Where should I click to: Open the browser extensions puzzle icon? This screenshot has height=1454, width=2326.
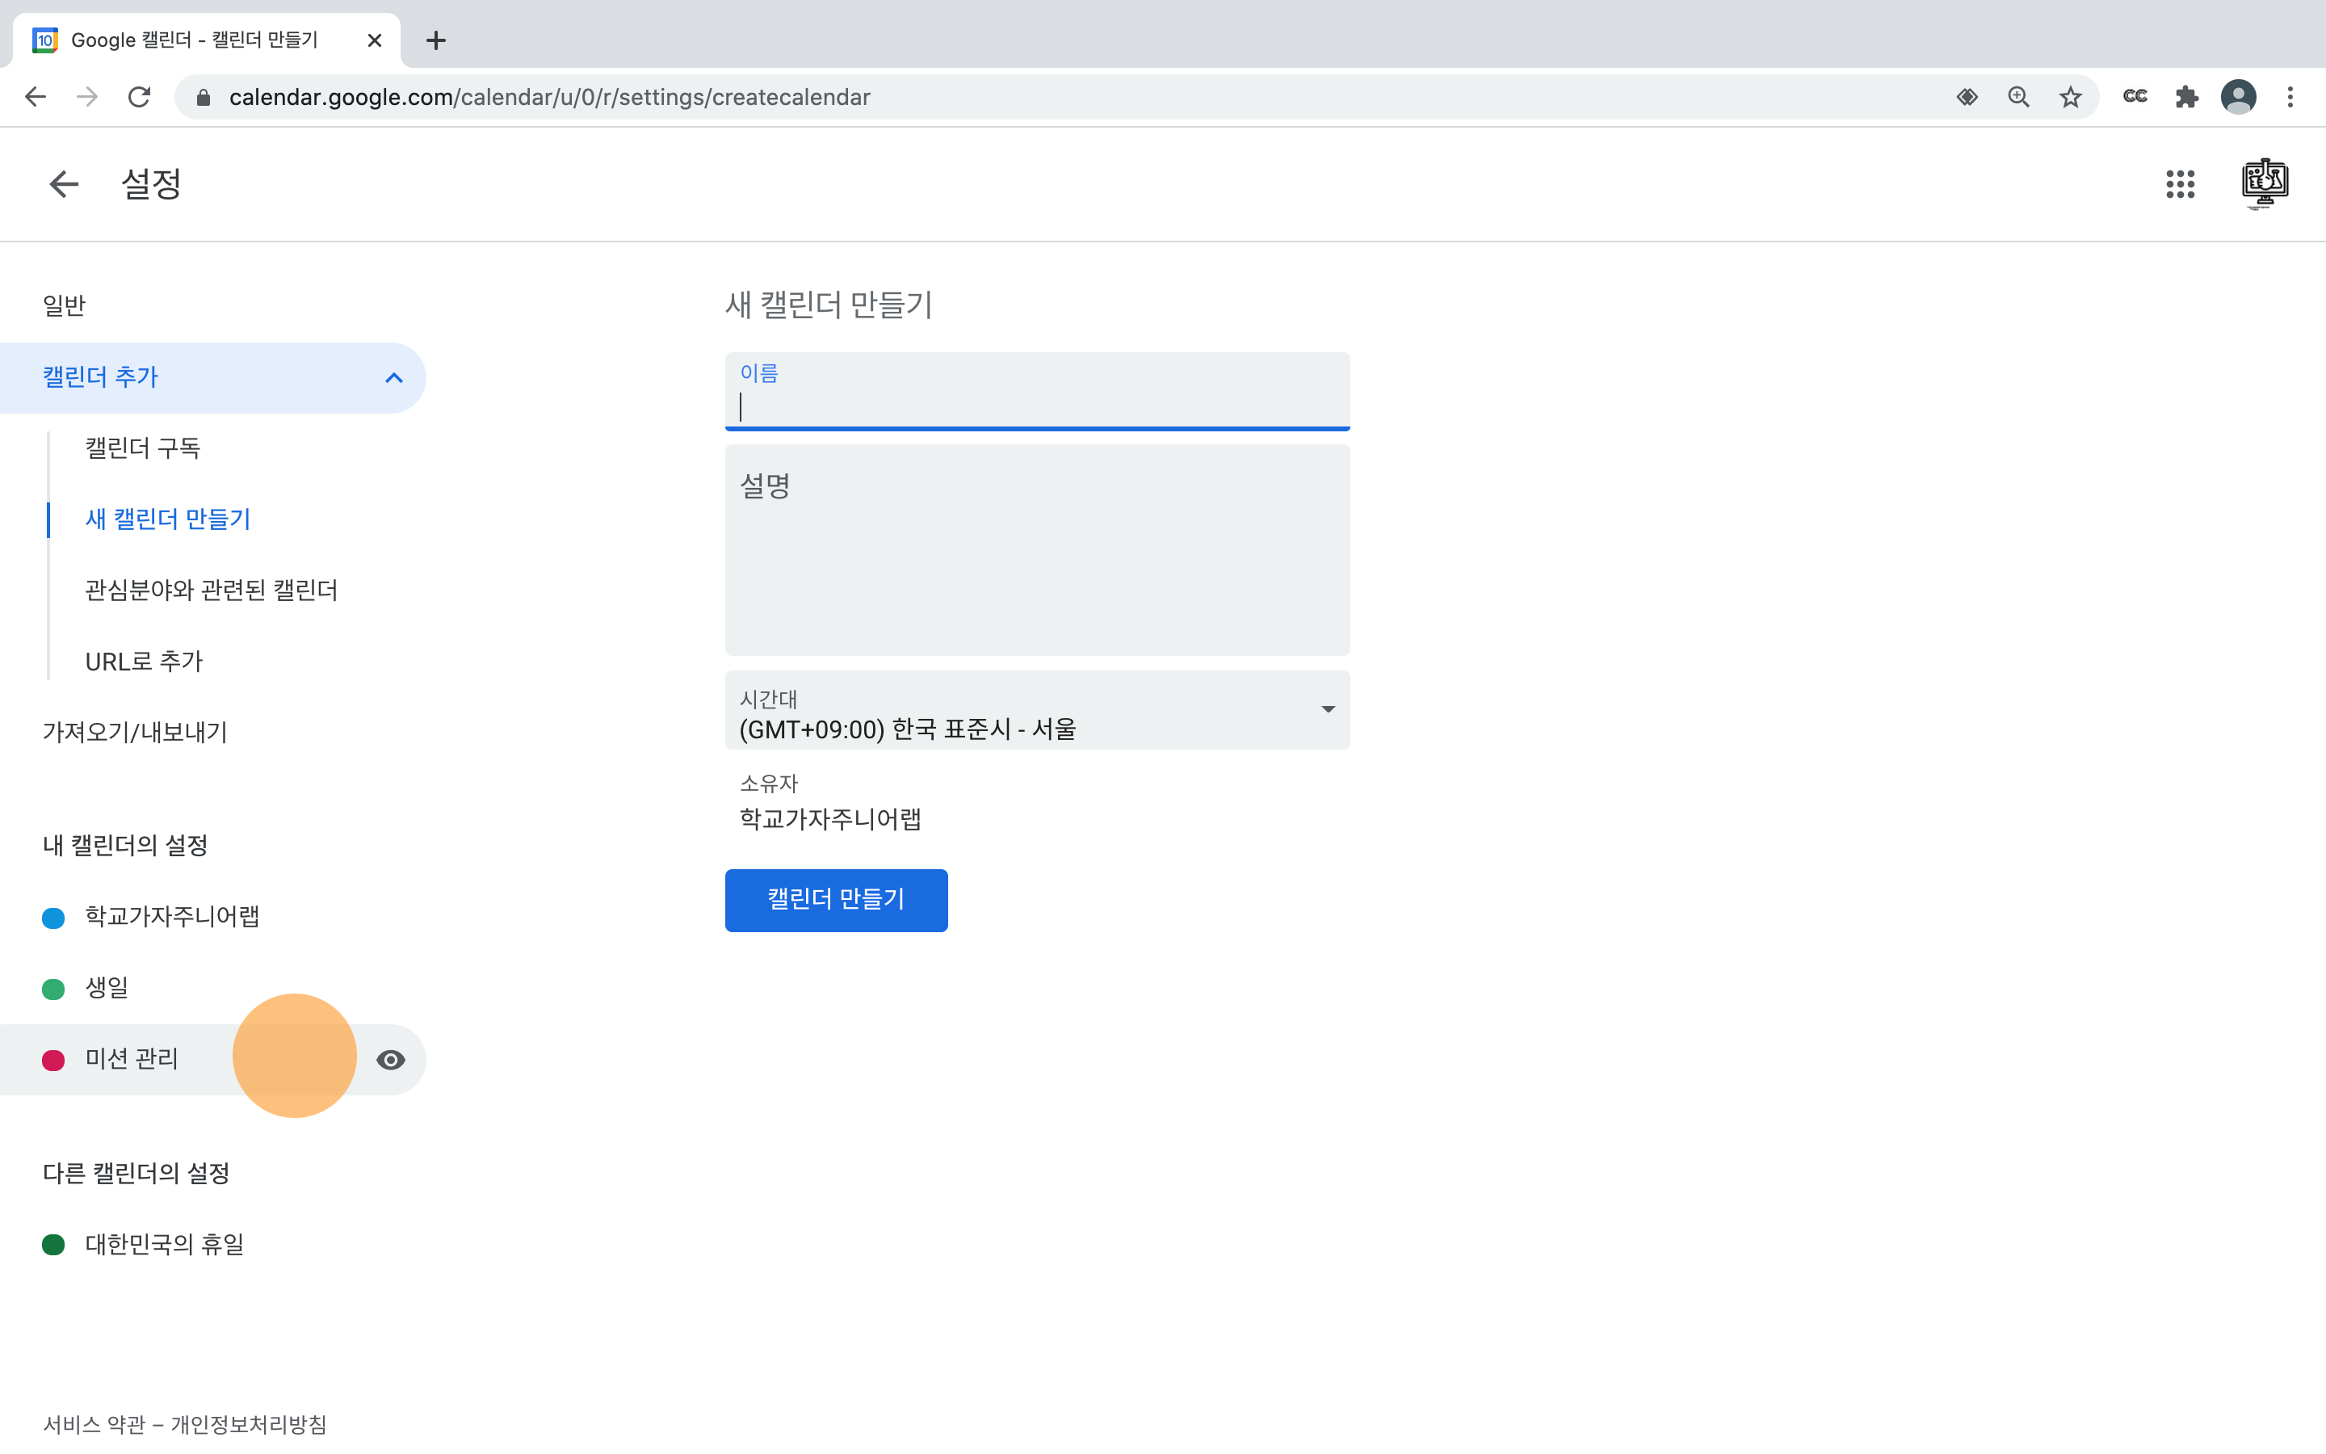(2186, 97)
